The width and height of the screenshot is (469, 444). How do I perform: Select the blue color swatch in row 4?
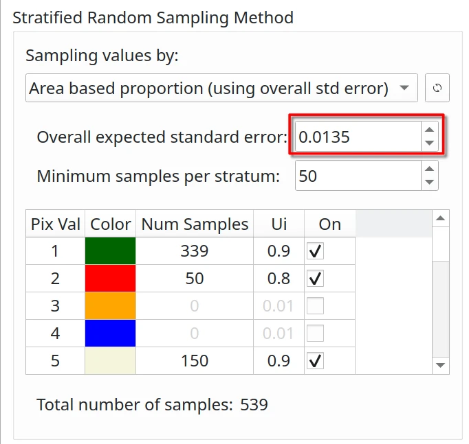[x=110, y=334]
